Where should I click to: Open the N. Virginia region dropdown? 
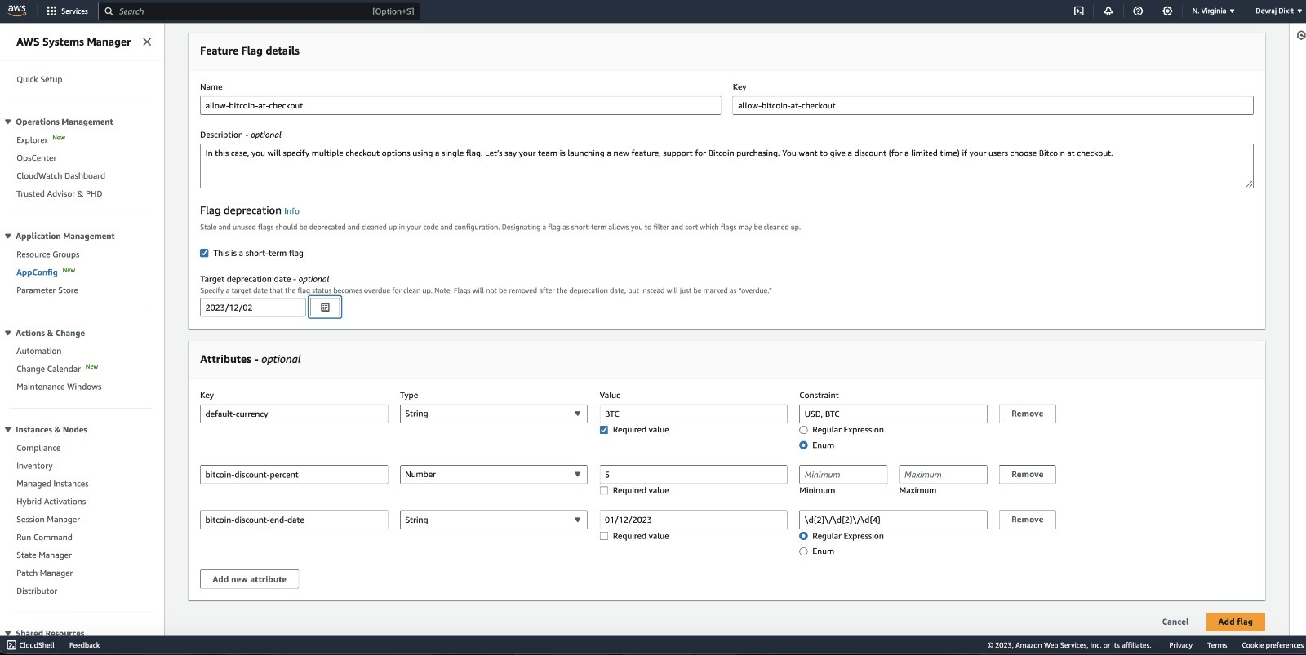1213,11
